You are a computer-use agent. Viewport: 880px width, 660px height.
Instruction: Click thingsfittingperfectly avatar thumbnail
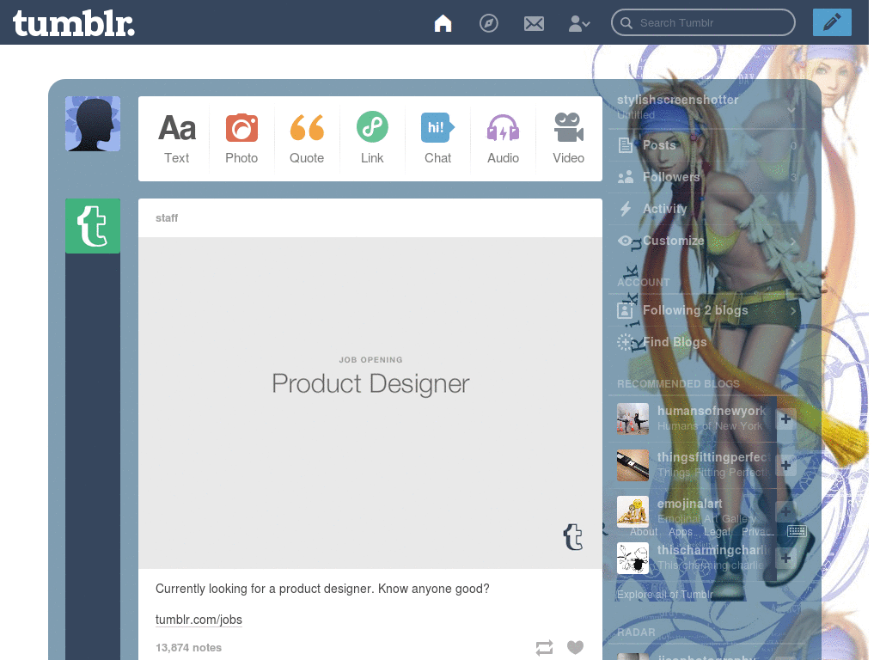632,465
